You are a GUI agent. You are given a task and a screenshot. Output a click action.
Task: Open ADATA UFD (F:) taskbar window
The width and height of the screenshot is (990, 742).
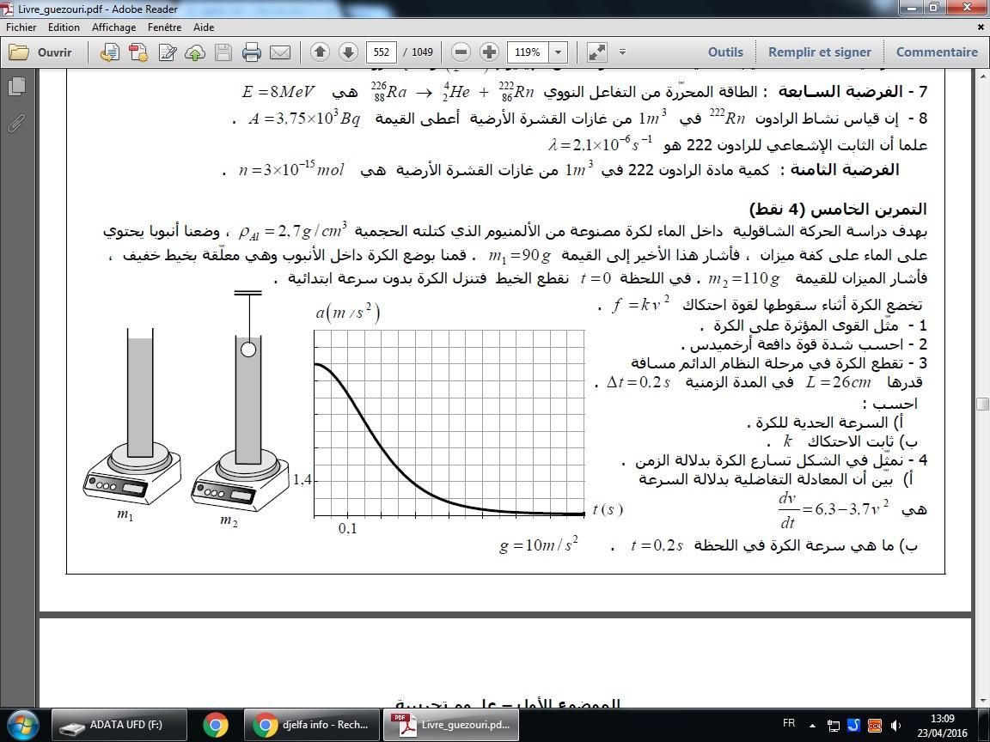pyautogui.click(x=119, y=725)
